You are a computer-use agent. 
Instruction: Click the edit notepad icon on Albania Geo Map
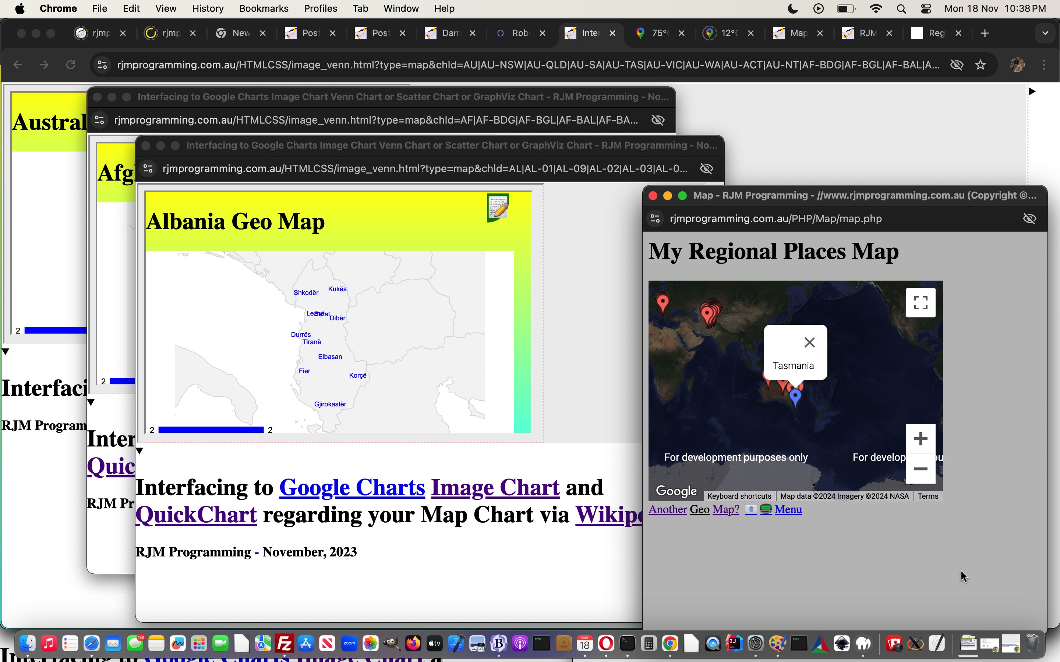tap(498, 207)
